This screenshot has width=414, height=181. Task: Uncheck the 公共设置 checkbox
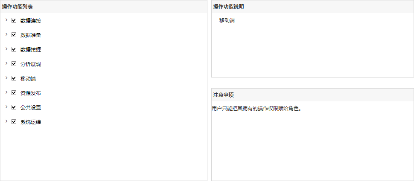click(14, 107)
